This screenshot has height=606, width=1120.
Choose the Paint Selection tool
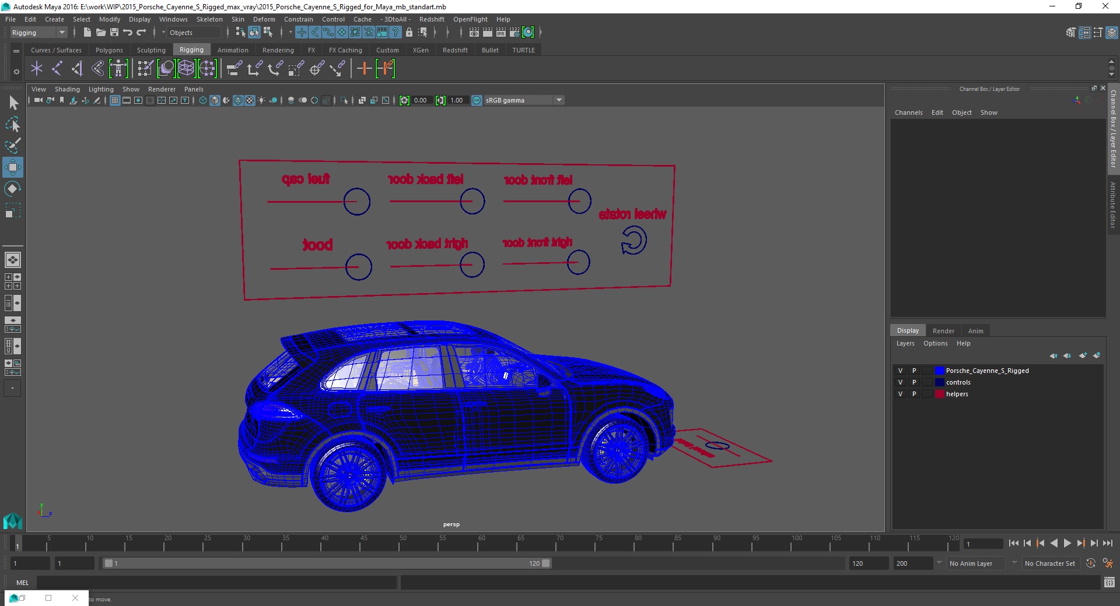pos(13,146)
